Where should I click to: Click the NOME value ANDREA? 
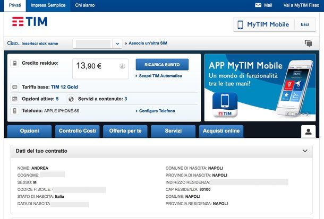tap(40, 168)
